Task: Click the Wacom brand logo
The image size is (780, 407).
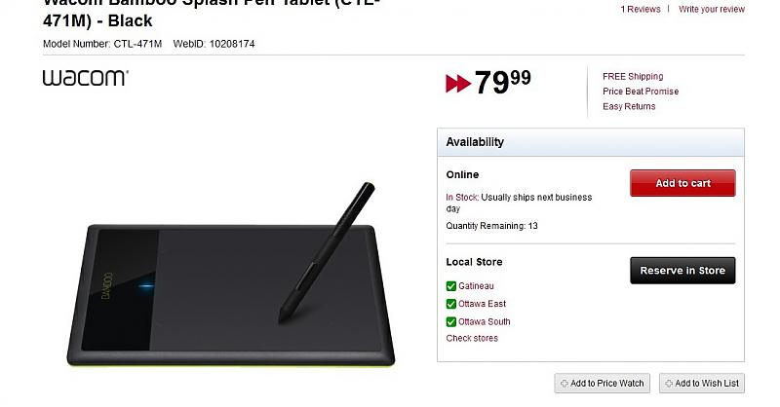Action: coord(86,78)
